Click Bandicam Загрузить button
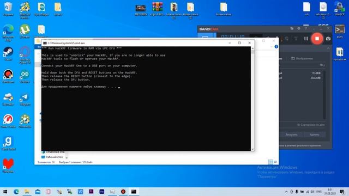349x196 pixels. [x=291, y=134]
